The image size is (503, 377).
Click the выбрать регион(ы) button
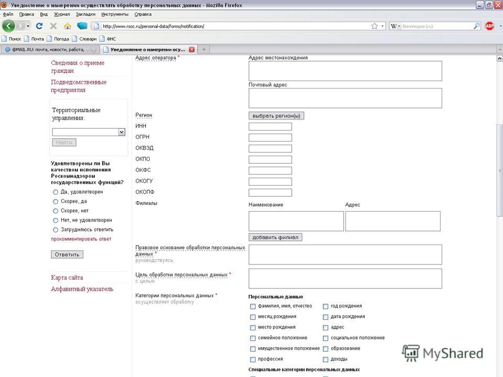[x=276, y=116]
